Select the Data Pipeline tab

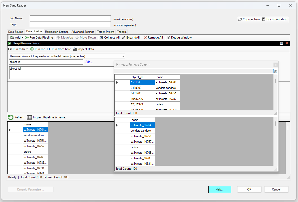[34, 31]
